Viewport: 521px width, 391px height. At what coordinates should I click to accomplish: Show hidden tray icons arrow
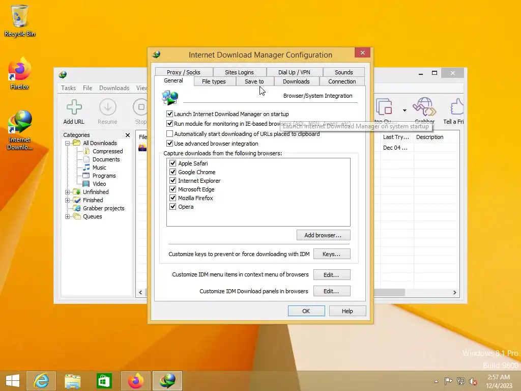click(436, 381)
